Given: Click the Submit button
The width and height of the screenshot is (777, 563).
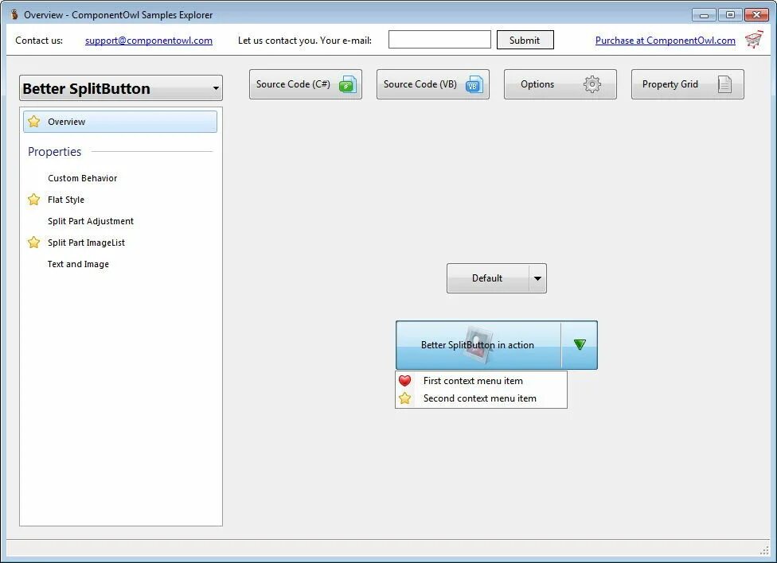Looking at the screenshot, I should (525, 40).
